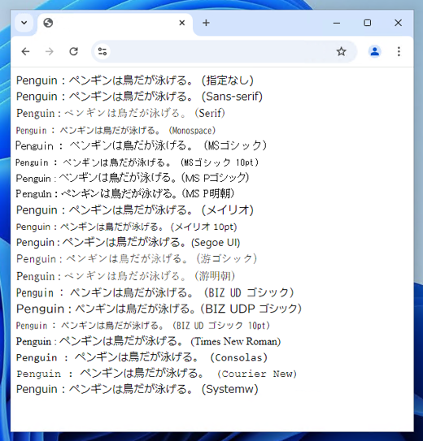This screenshot has width=423, height=441.
Task: Click the line labeled (MS P明朝)
Action: point(125,194)
